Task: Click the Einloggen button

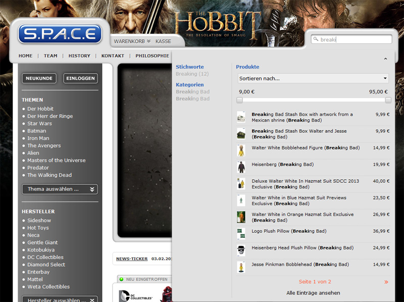Action: click(x=80, y=78)
